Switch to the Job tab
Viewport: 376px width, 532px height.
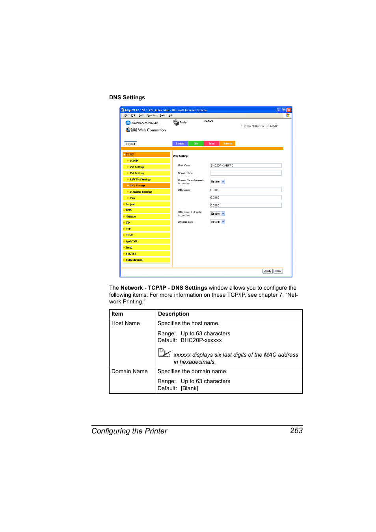(x=196, y=143)
